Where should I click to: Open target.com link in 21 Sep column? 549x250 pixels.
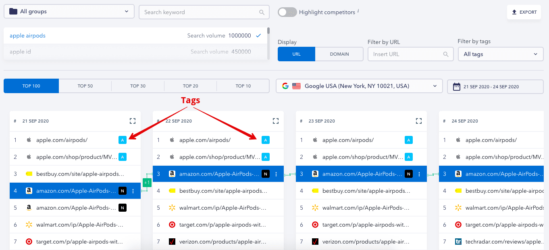click(x=80, y=242)
